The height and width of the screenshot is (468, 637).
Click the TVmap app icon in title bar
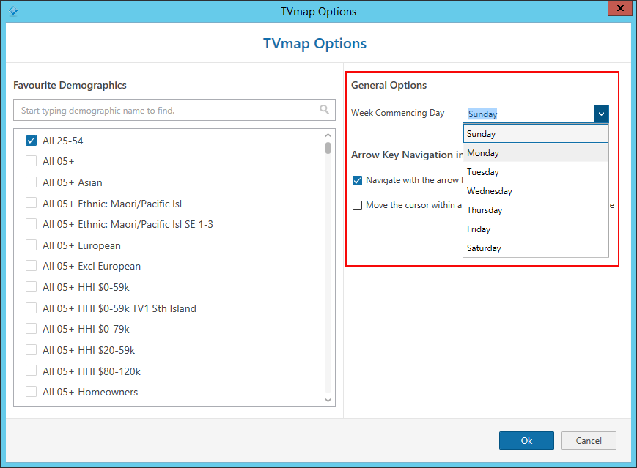pos(13,10)
